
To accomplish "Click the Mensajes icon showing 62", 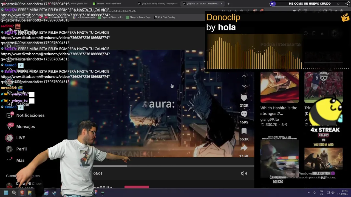I will coord(10,126).
